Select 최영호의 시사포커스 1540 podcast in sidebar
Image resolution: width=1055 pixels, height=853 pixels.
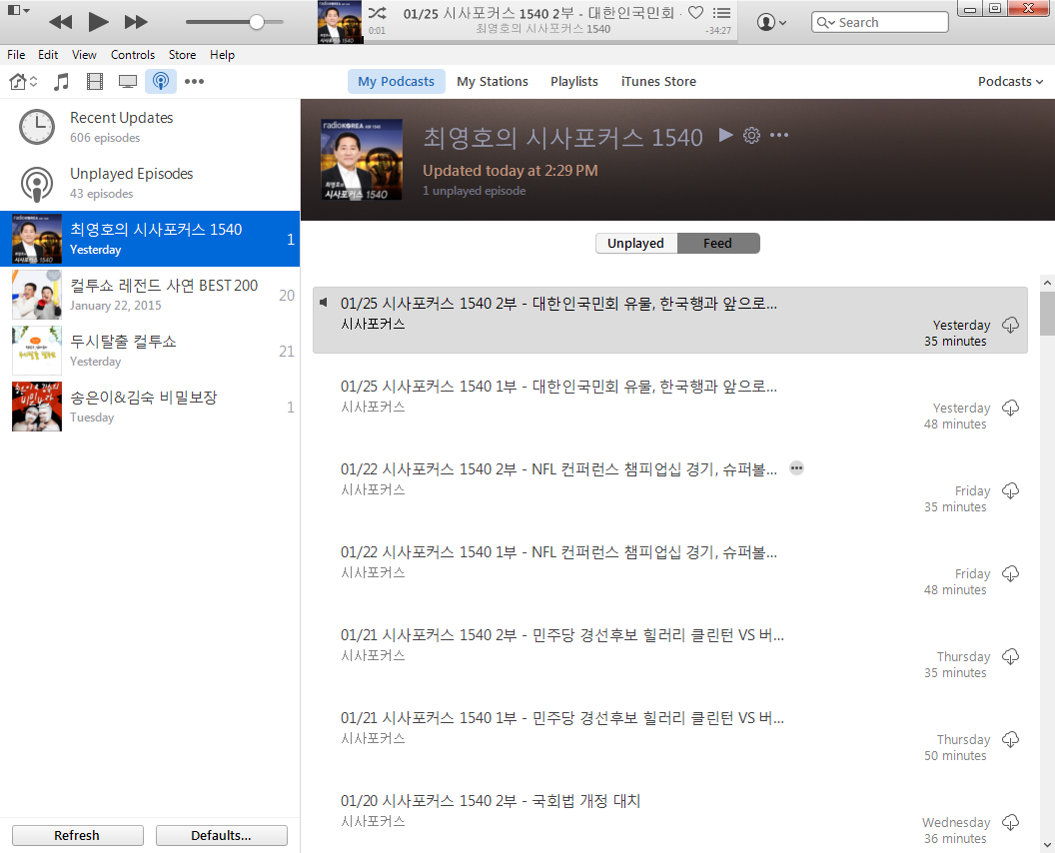(x=150, y=239)
